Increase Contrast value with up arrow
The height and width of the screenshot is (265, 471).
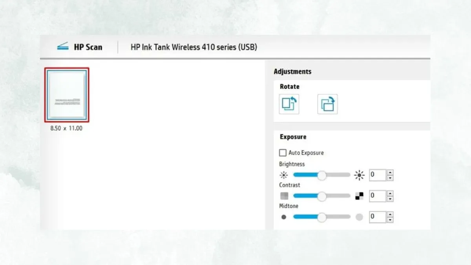pos(390,193)
